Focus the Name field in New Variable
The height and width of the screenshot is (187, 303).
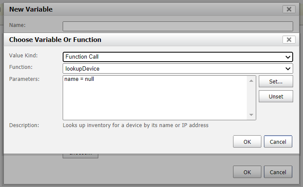pos(178,26)
